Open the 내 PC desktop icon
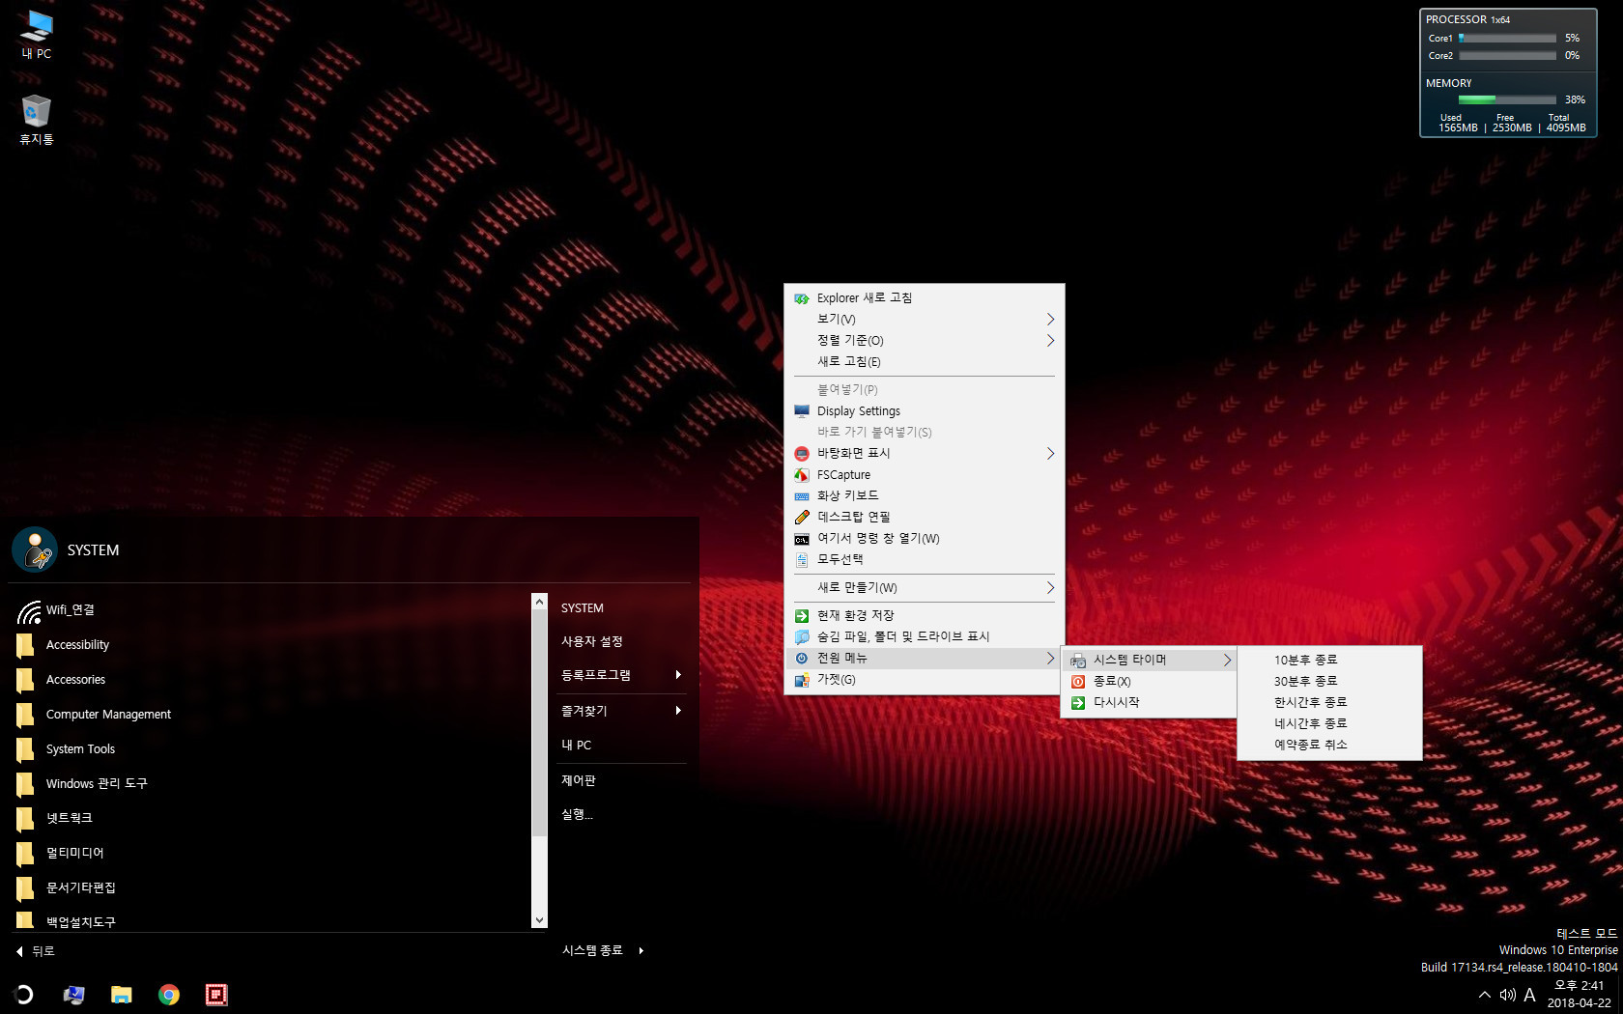1623x1014 pixels. tap(37, 34)
